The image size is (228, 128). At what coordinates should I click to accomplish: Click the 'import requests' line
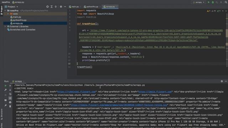(87, 10)
